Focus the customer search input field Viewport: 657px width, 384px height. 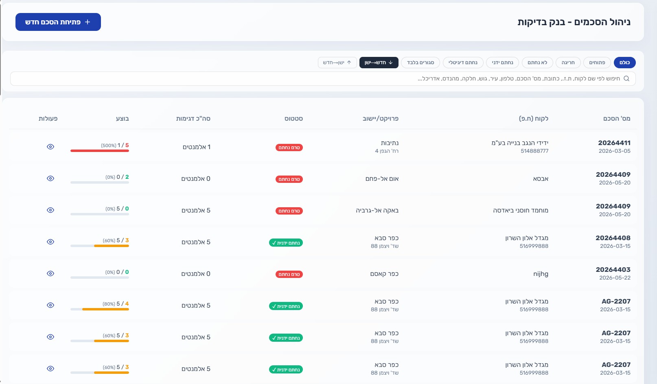pos(323,78)
